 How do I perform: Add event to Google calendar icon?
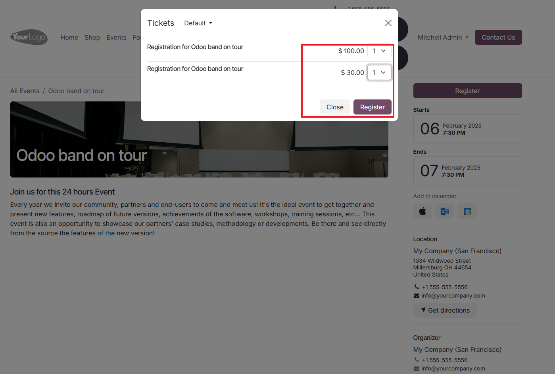click(467, 211)
